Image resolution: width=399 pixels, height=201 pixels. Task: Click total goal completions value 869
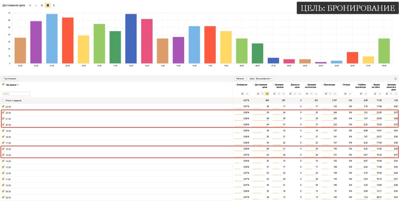click(267, 100)
